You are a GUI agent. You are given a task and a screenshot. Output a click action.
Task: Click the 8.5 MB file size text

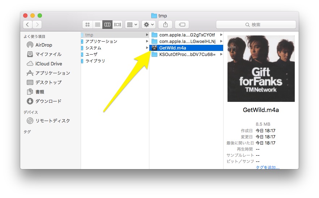263,124
